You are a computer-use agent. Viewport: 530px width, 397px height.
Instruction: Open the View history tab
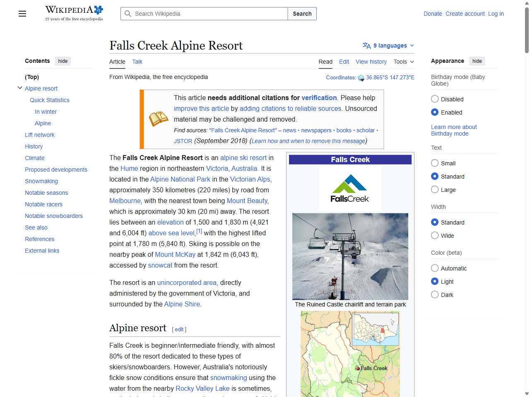click(371, 62)
